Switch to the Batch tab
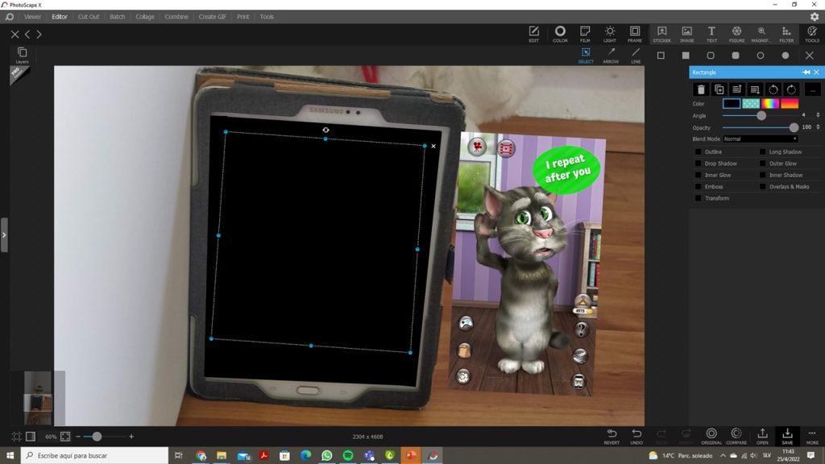Screen dimensions: 825x464 (x=118, y=17)
